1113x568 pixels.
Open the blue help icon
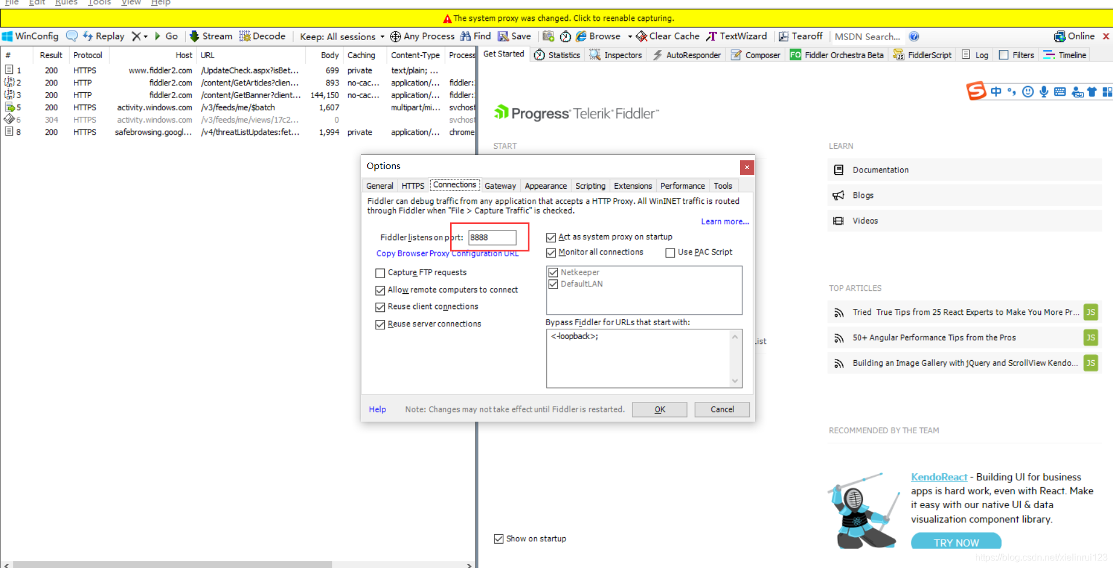914,37
